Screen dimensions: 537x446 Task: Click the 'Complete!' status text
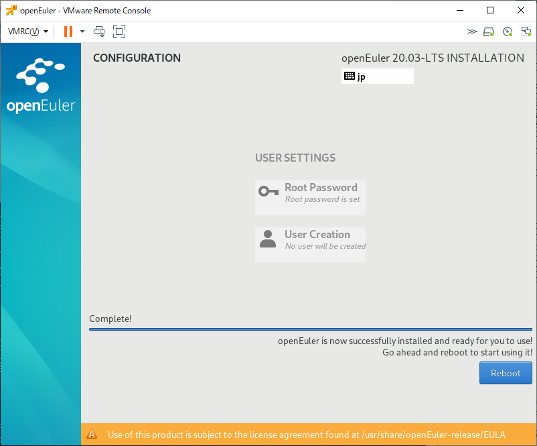click(110, 319)
